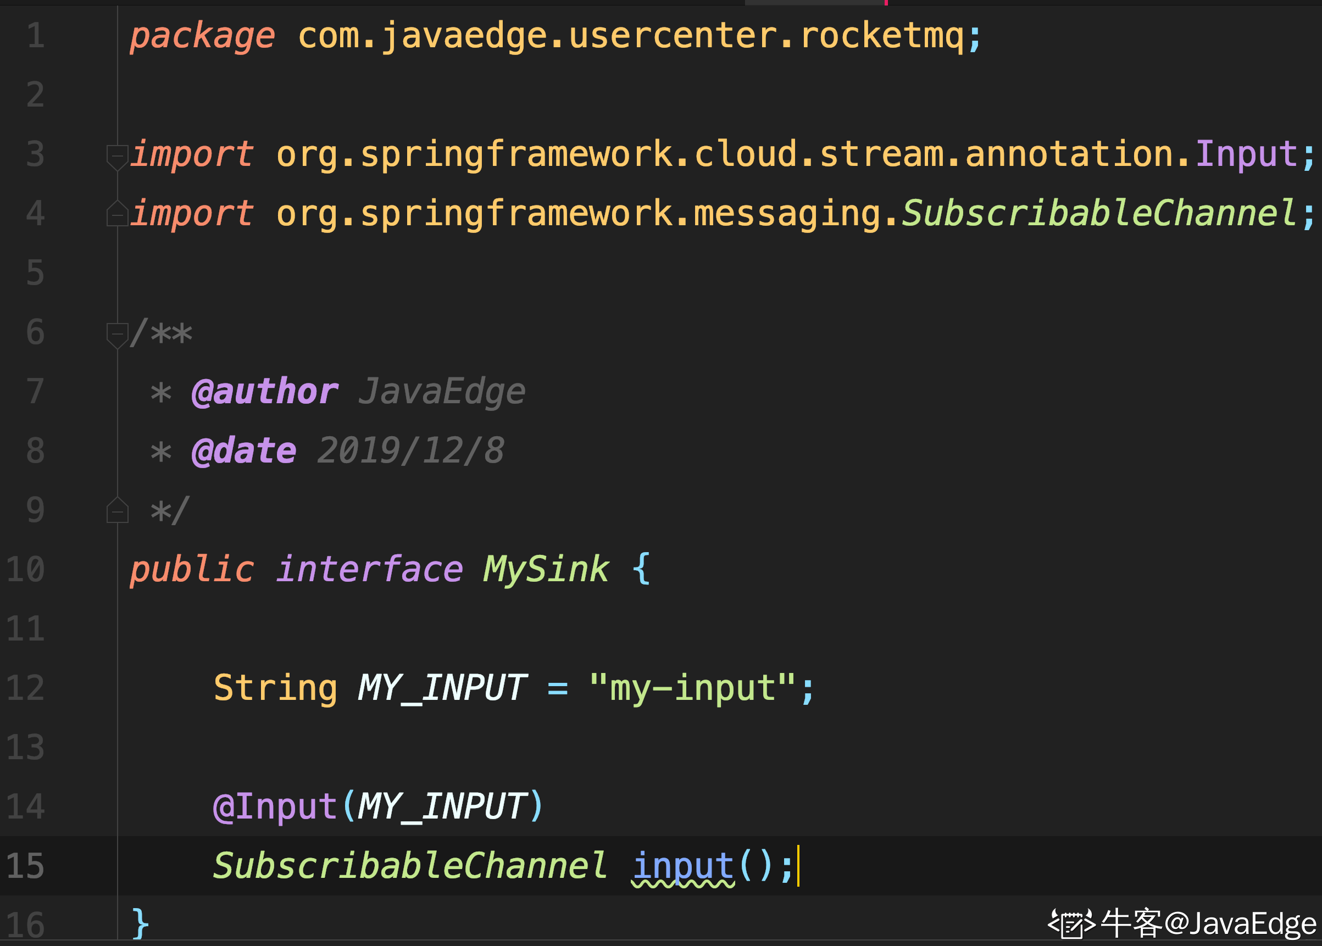The width and height of the screenshot is (1322, 946).
Task: Click the package keyword on line 1
Action: click(x=202, y=36)
